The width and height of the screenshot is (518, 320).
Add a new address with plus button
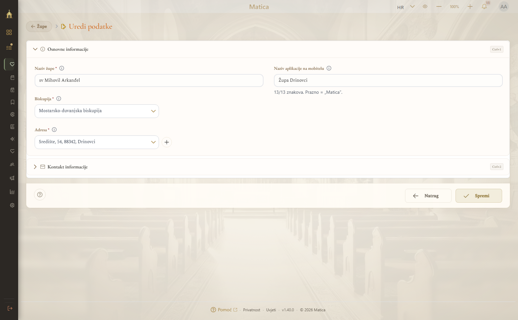[167, 142]
